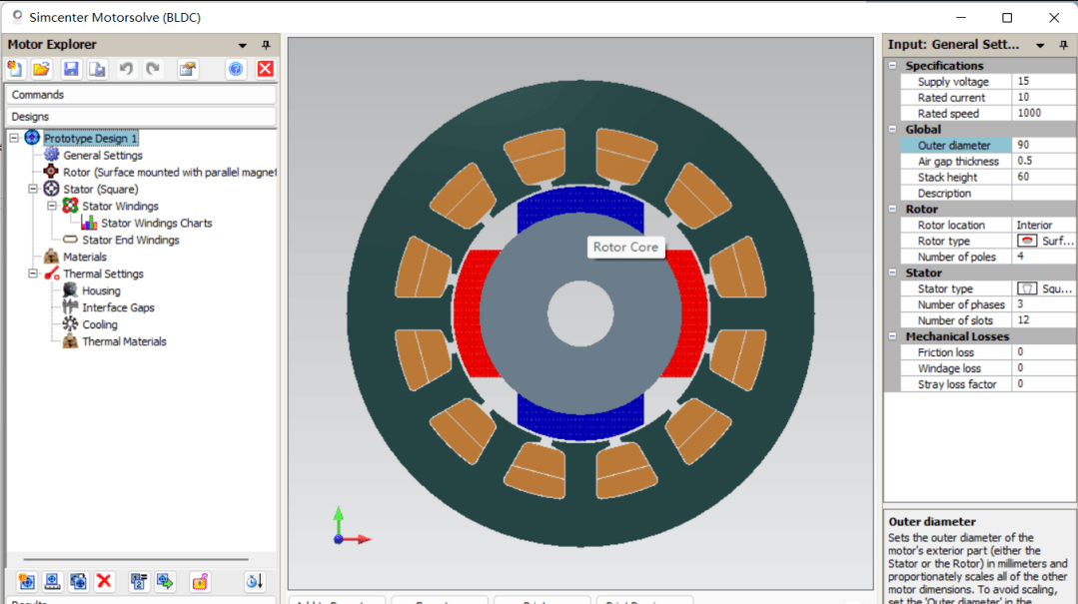Click the new design icon in the bottom toolbar
Viewport: 1078px width, 604px height.
click(x=27, y=582)
